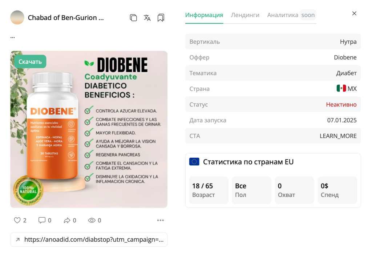
Task: Open the Лендинги tab
Action: point(245,15)
